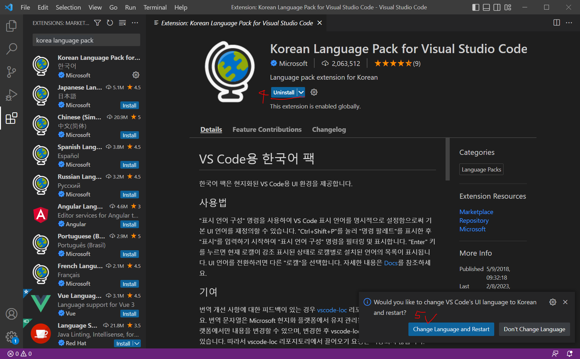Select the Details tab

211,129
